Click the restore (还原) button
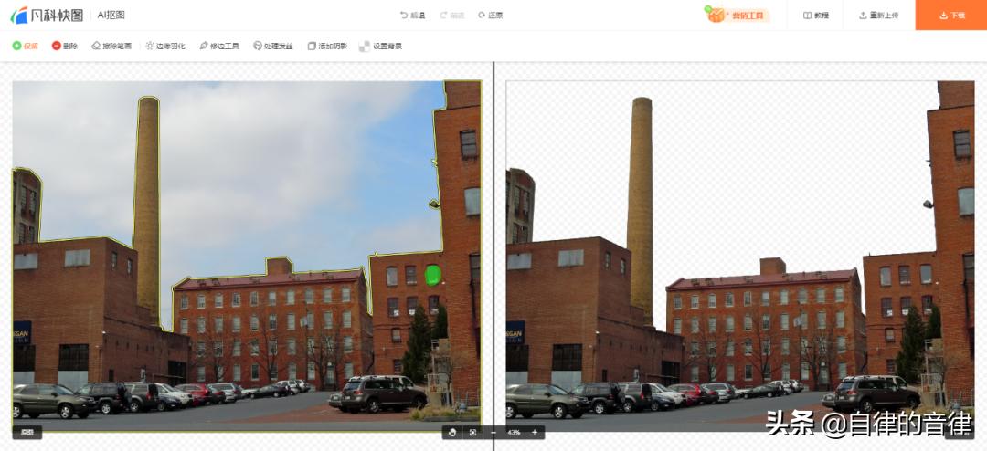This screenshot has height=451, width=987. coord(491,16)
